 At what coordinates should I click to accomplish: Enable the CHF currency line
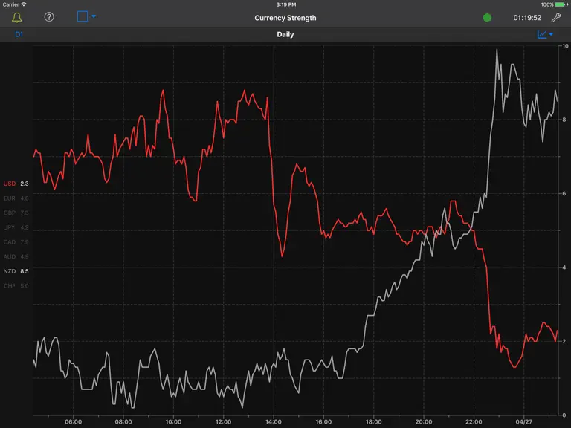click(16, 286)
